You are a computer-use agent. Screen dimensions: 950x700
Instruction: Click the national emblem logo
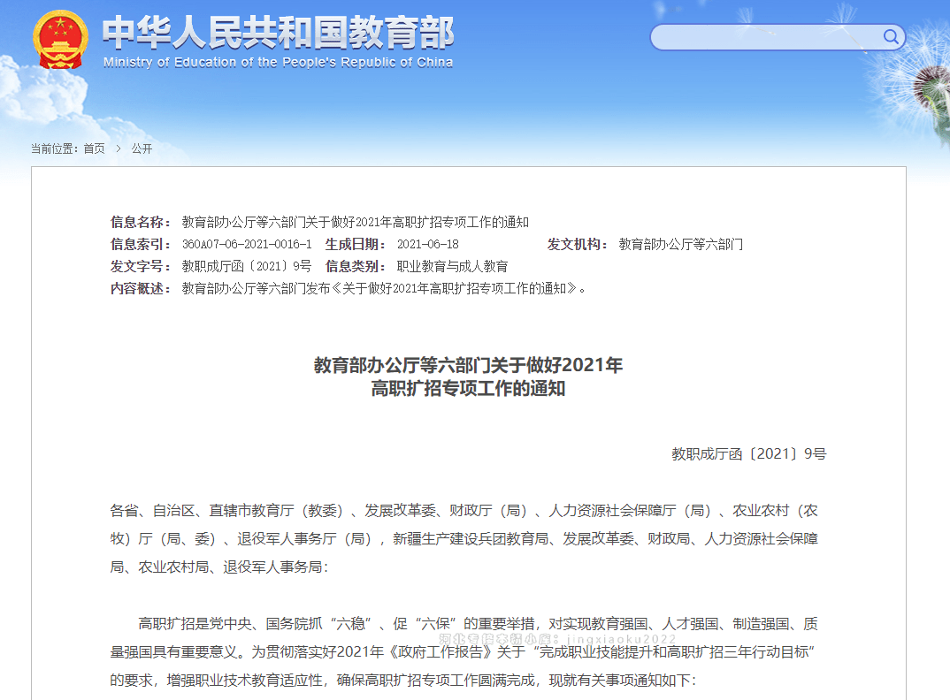(60, 40)
